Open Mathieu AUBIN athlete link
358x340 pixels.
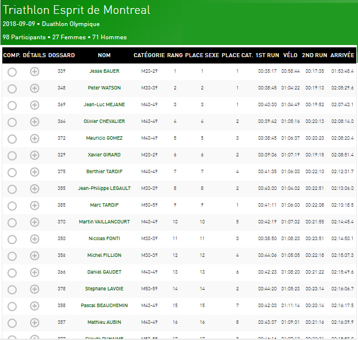tap(105, 322)
